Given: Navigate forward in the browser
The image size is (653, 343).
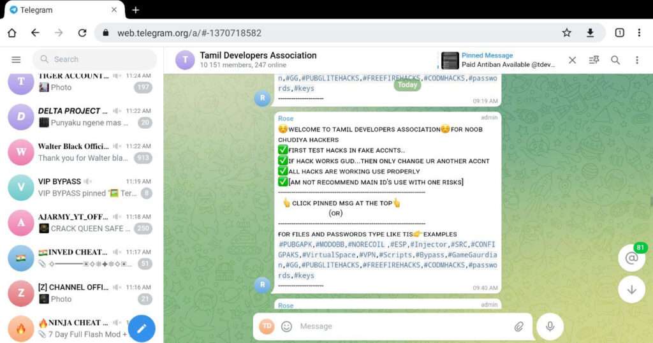Looking at the screenshot, I should 59,33.
